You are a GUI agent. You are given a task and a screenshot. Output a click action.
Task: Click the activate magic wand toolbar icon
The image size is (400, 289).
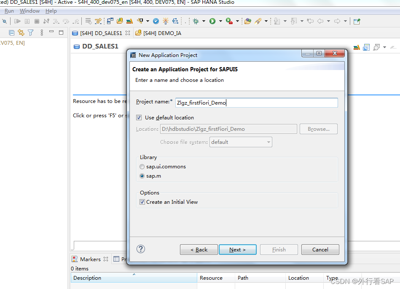[166, 21]
